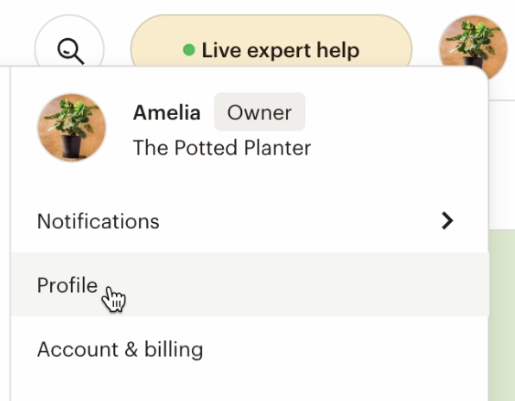Click the green online status dot
Image resolution: width=515 pixels, height=401 pixels.
tap(189, 50)
